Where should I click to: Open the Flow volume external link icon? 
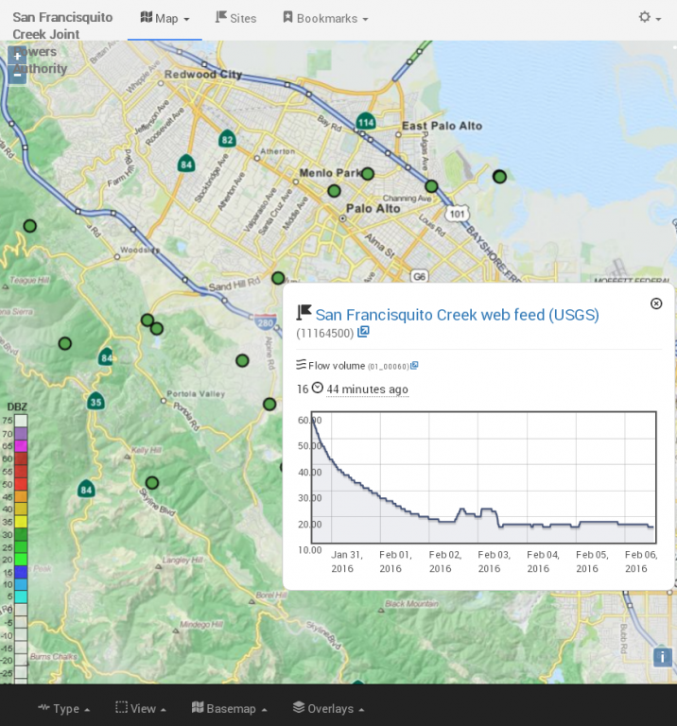414,366
